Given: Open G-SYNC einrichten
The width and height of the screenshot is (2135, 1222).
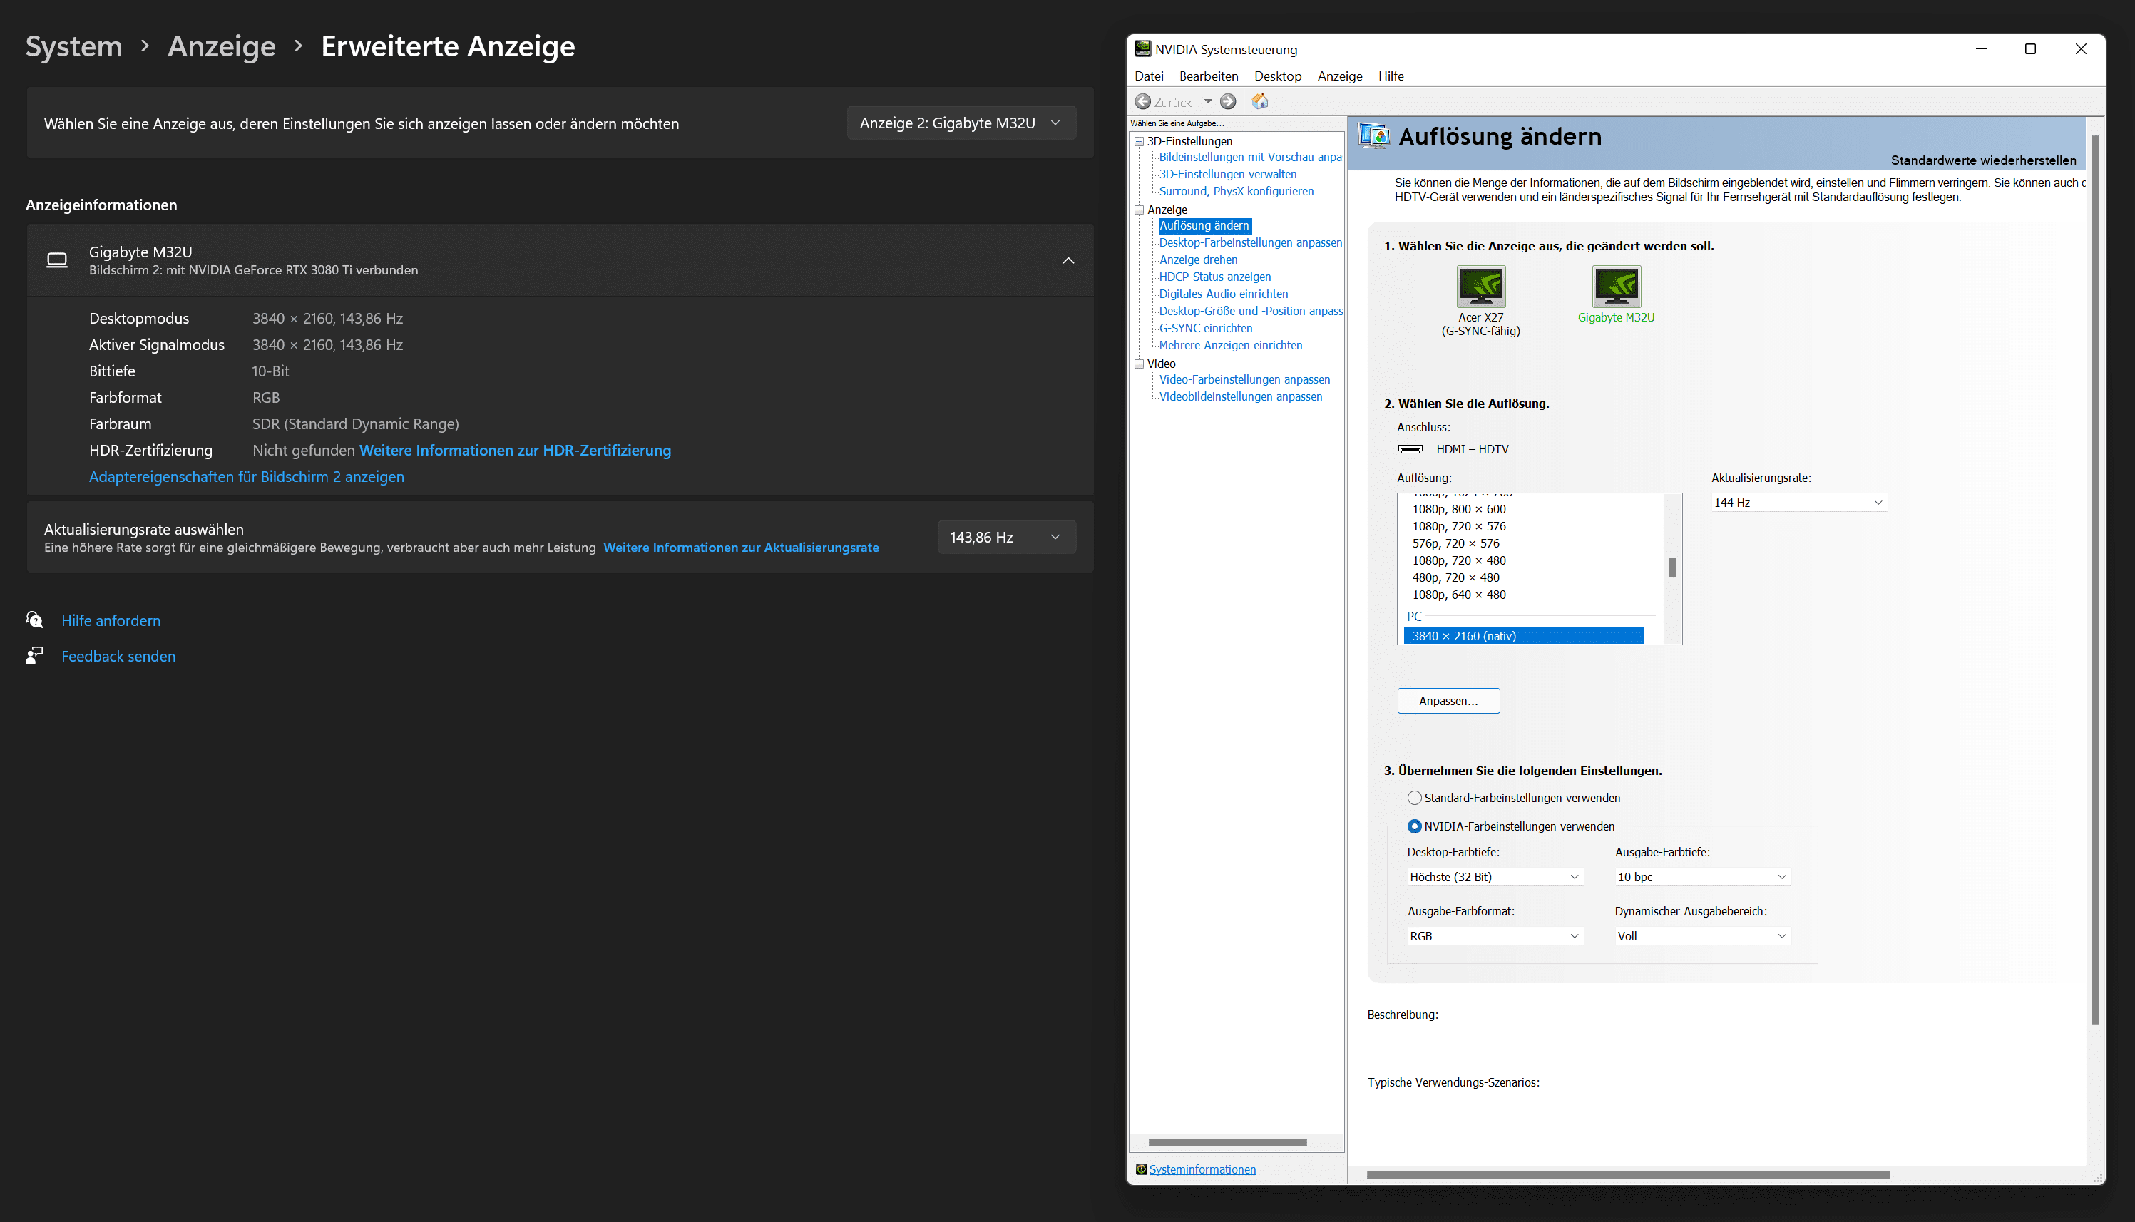Looking at the screenshot, I should [x=1205, y=328].
